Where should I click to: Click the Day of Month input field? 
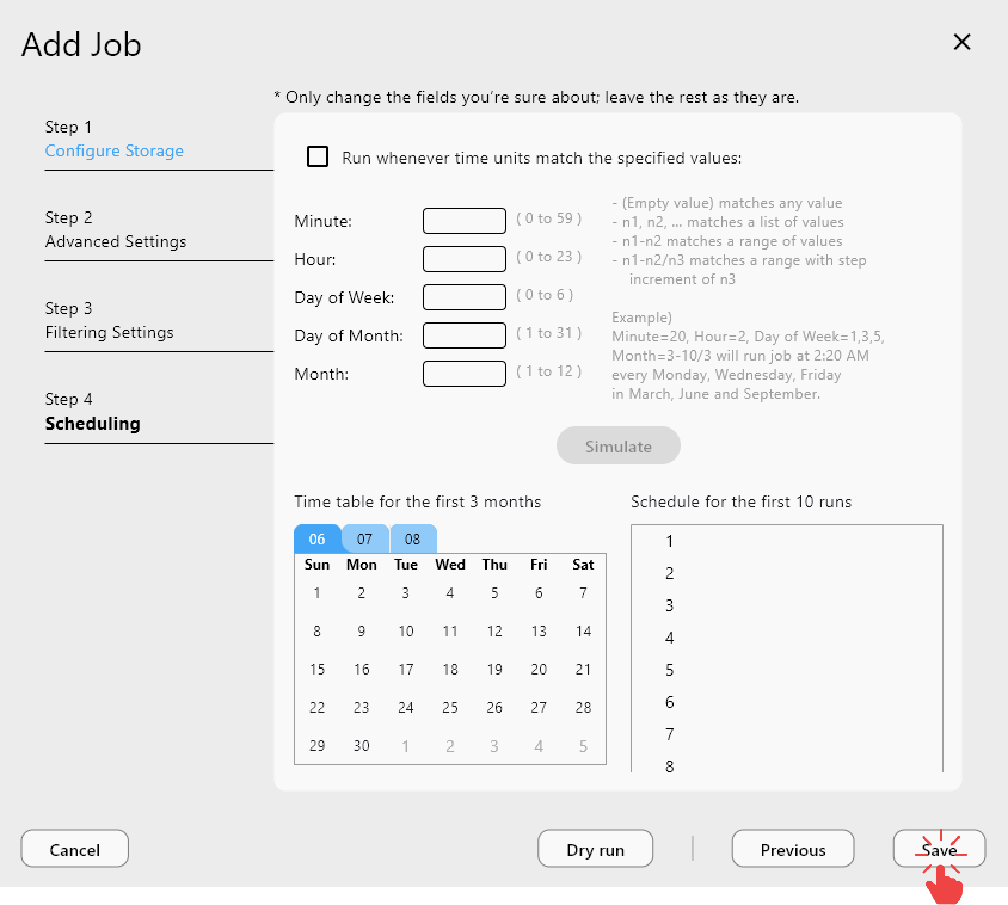464,335
